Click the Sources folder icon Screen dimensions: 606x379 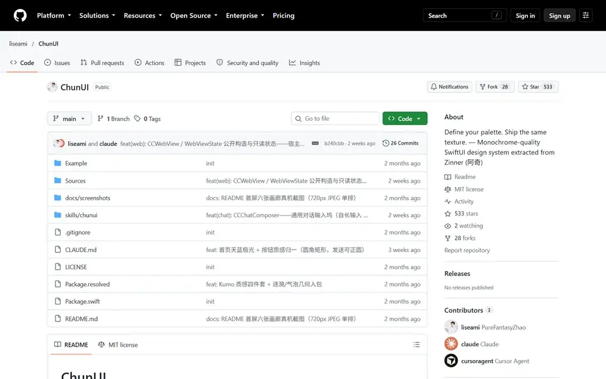click(57, 181)
